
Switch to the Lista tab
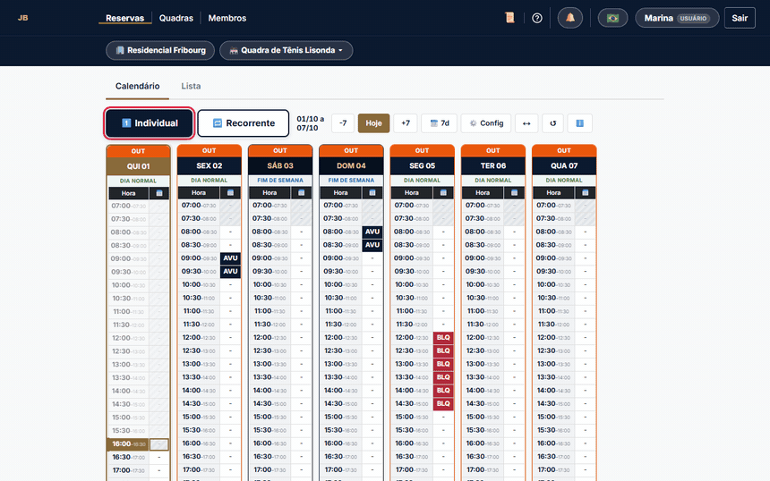click(x=191, y=86)
